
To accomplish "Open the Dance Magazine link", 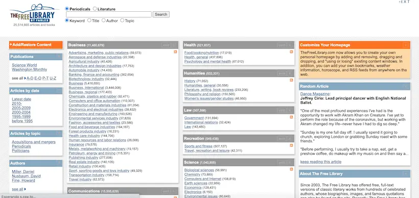I will tap(315, 94).
